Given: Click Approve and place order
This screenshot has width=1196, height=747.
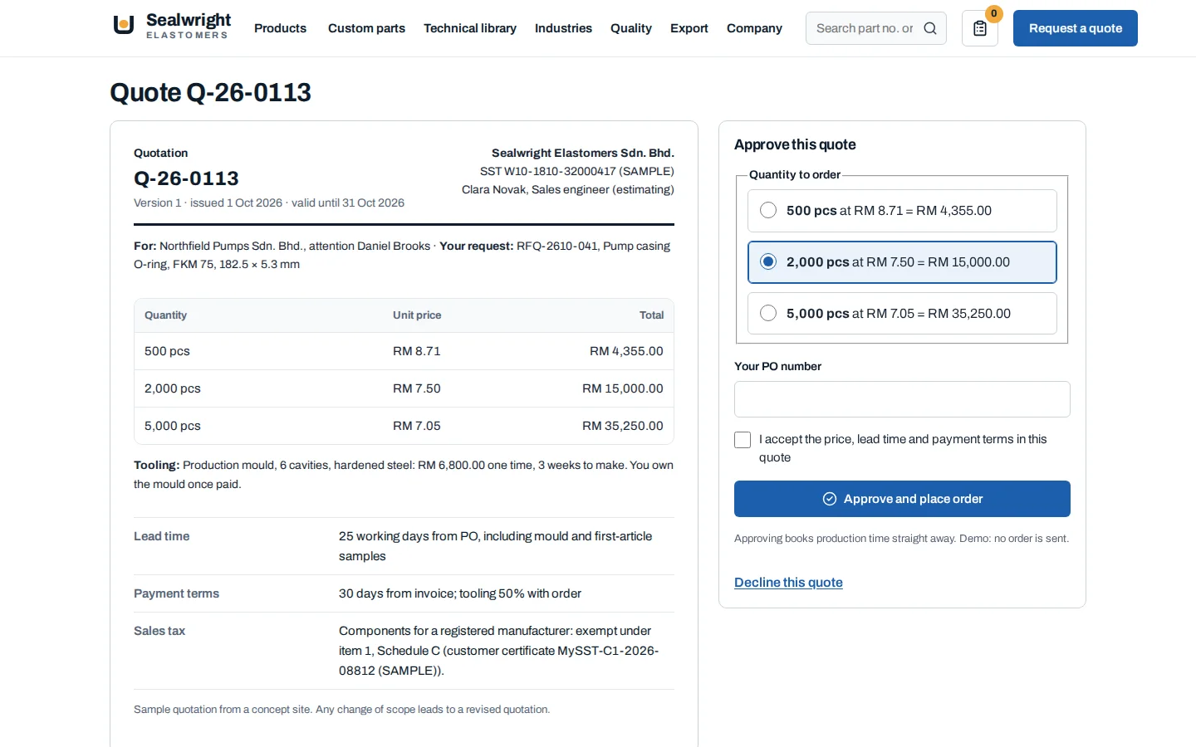Looking at the screenshot, I should [902, 499].
